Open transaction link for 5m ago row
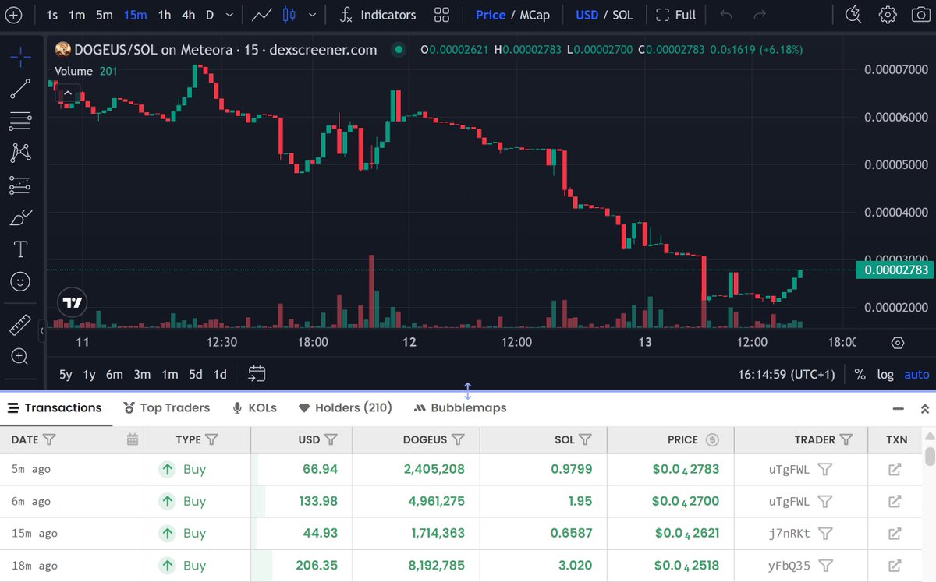Screen dimensions: 936x582 895,469
